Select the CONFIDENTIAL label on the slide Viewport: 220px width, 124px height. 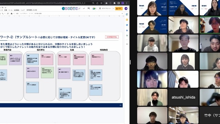tap(112, 37)
